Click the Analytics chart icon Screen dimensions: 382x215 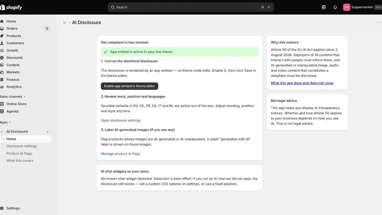point(2,87)
